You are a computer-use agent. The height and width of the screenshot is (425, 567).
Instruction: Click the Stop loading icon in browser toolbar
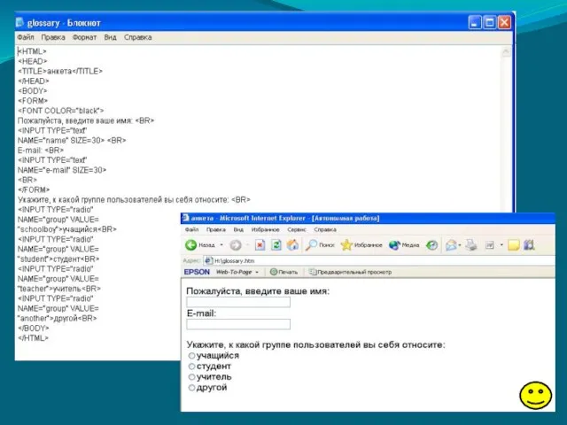click(260, 244)
